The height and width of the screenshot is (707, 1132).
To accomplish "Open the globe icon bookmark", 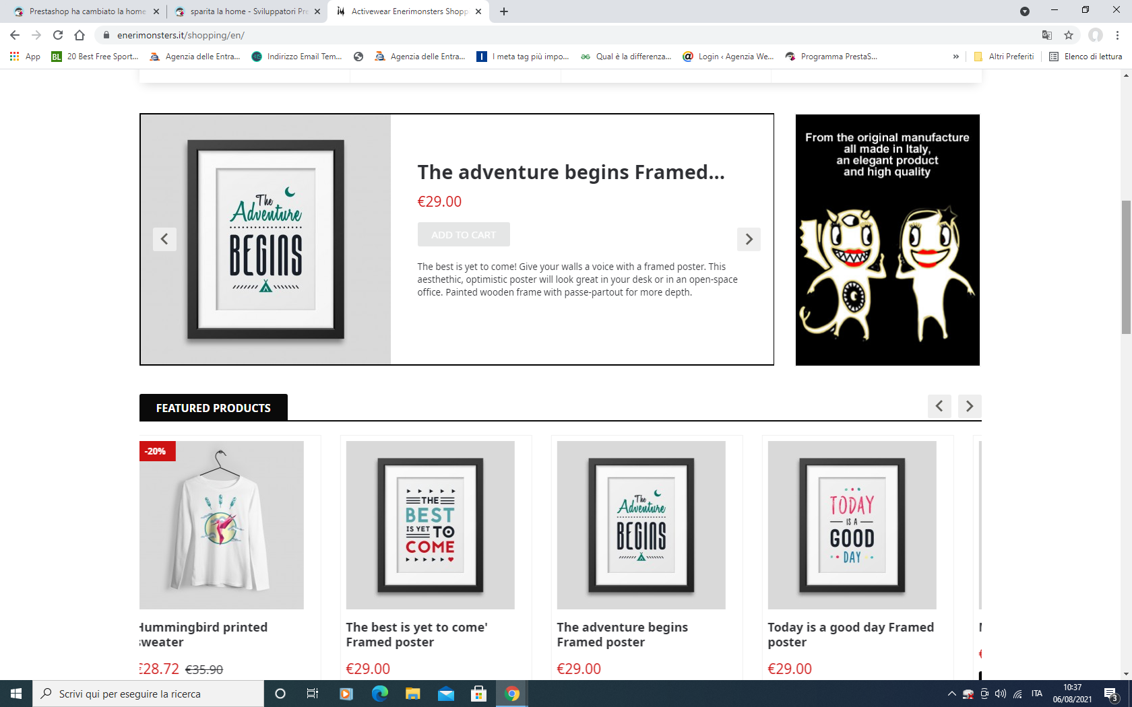I will (x=358, y=57).
